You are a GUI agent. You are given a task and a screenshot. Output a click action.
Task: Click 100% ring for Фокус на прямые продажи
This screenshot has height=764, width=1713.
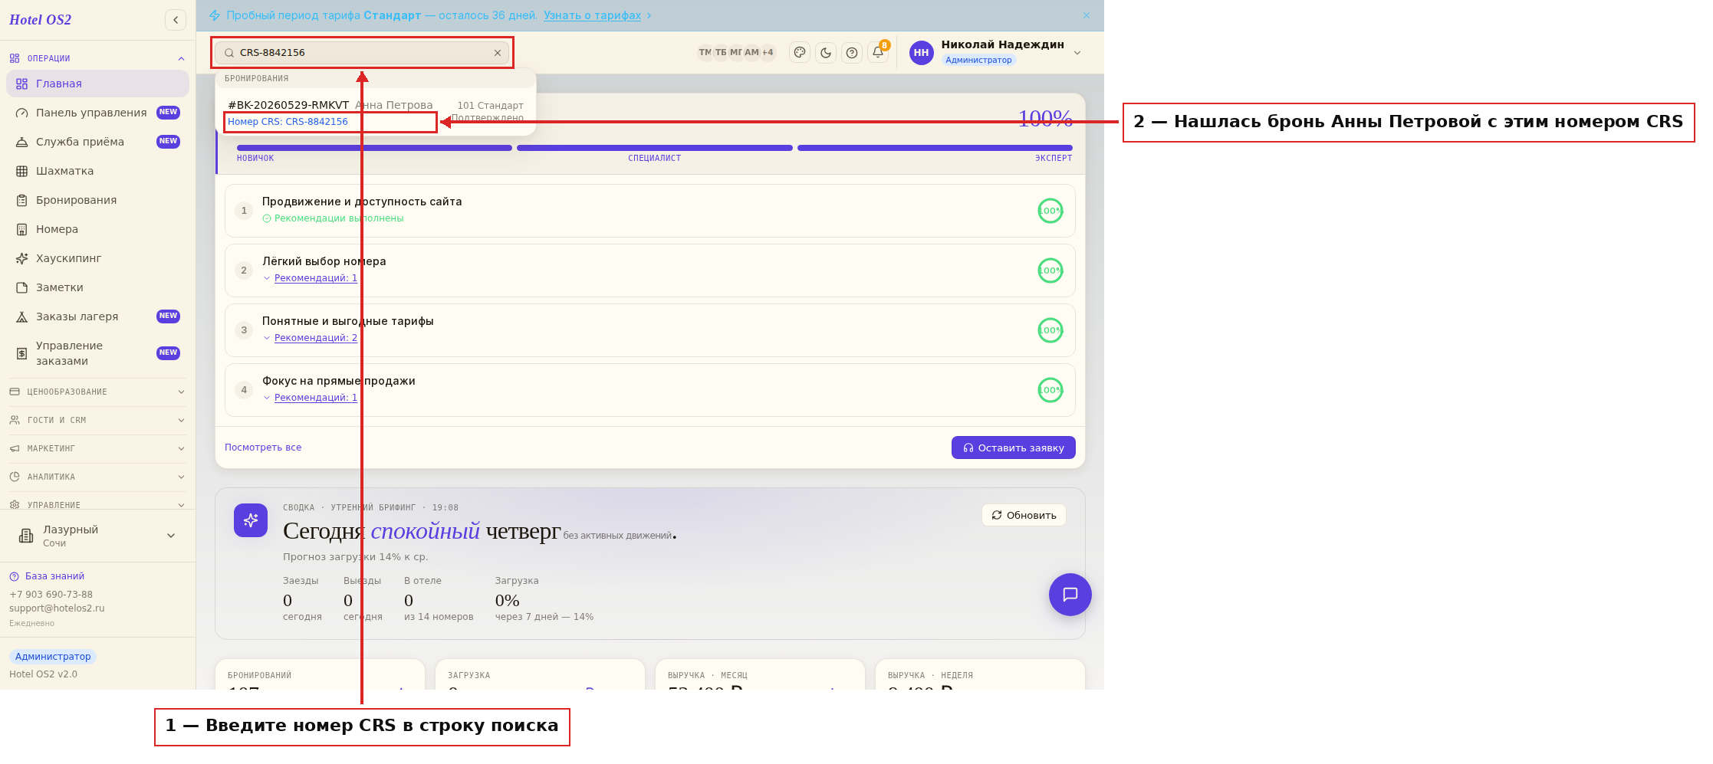(x=1050, y=390)
